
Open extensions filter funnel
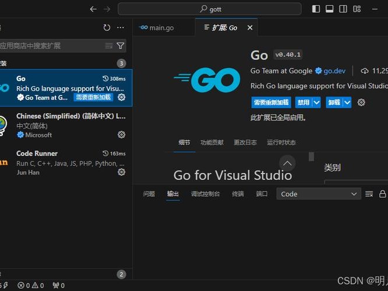point(121,46)
